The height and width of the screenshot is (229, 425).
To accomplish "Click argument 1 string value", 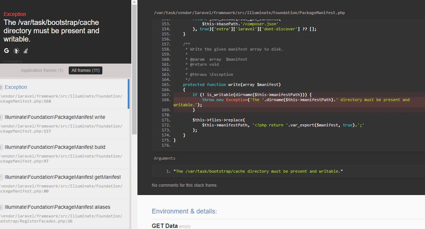I will 258,171.
